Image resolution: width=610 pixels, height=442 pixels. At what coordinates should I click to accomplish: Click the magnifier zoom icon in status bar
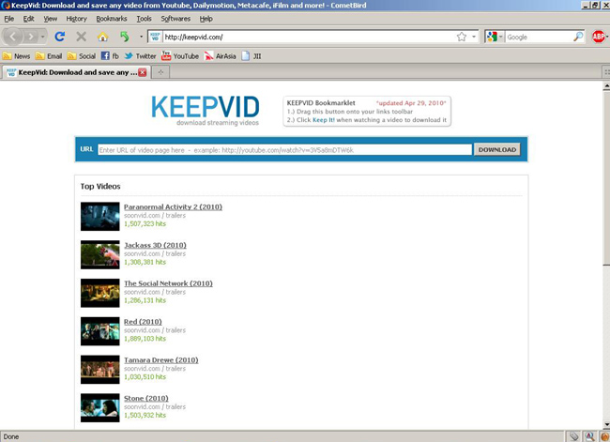[589, 436]
